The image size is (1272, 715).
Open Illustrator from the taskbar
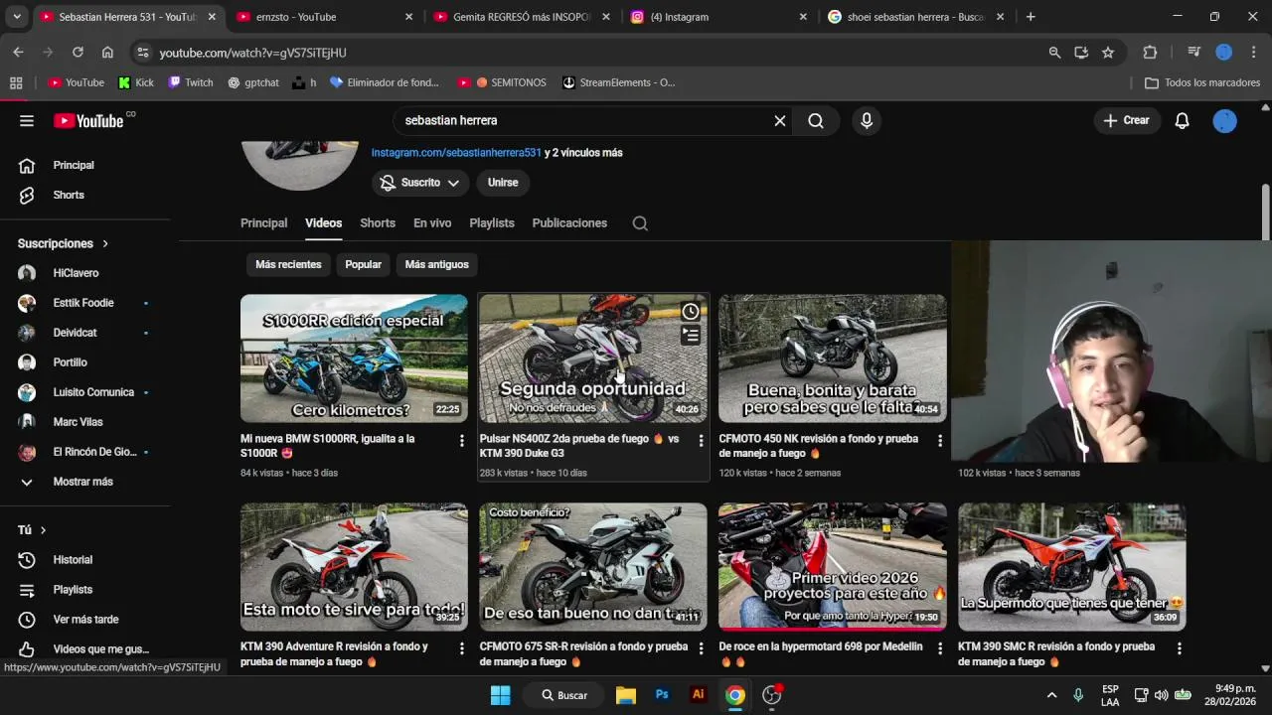click(699, 695)
